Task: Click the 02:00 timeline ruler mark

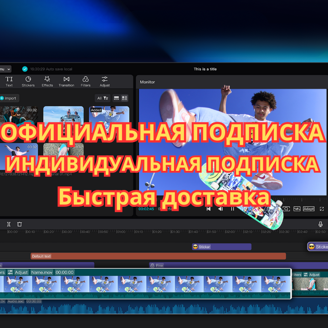Action: tap(230, 232)
